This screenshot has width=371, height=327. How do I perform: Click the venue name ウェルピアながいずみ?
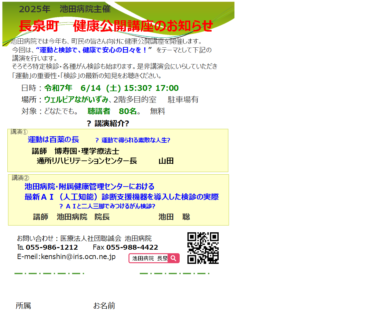[76, 100]
